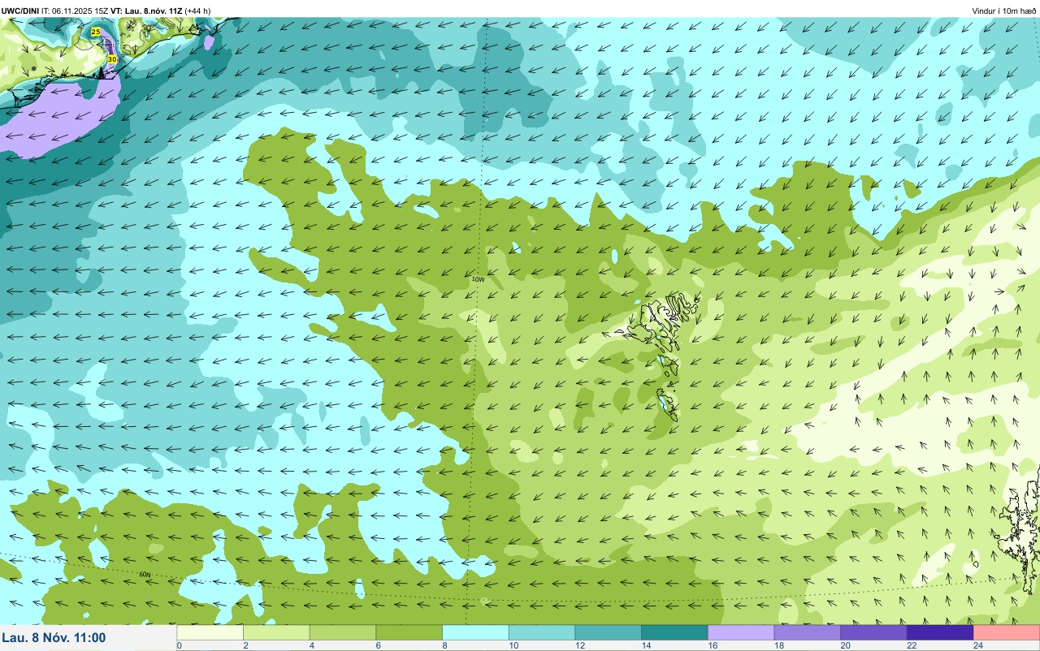Click the lavender 16–18 legend swatch

click(741, 632)
